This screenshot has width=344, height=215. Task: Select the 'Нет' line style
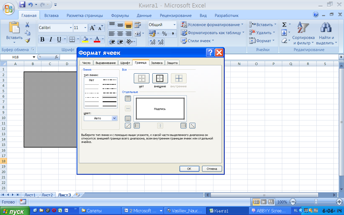tap(92, 80)
